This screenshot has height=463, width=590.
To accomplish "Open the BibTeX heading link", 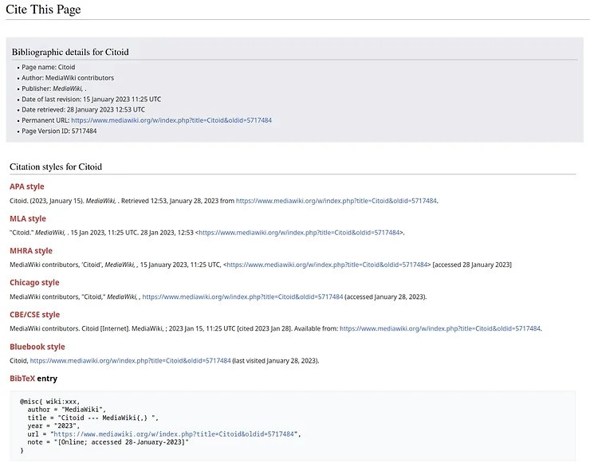I will 22,379.
